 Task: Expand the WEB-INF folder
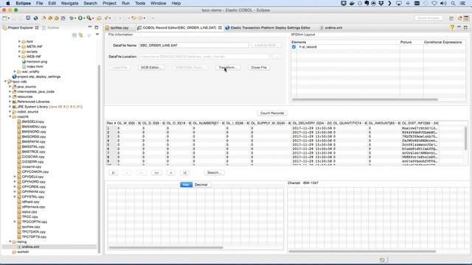click(x=20, y=57)
